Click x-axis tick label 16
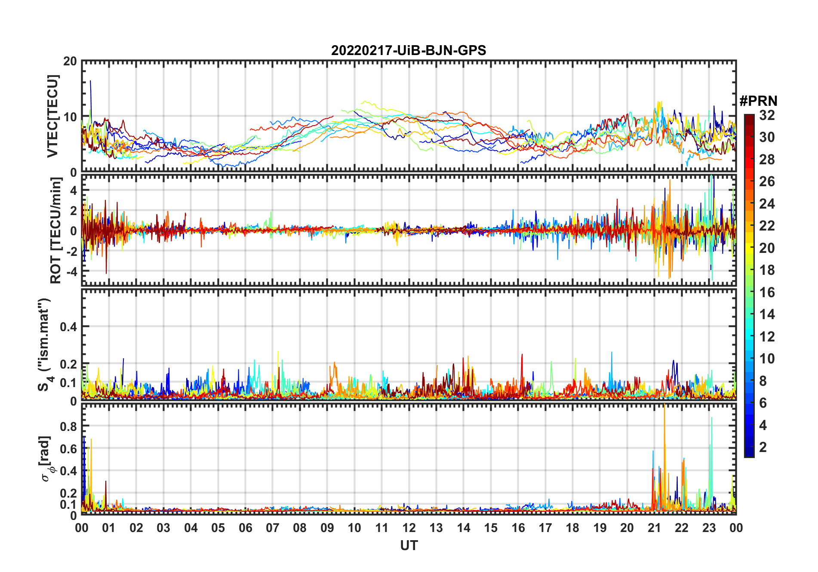Viewport: 818px width, 572px height. point(518,528)
